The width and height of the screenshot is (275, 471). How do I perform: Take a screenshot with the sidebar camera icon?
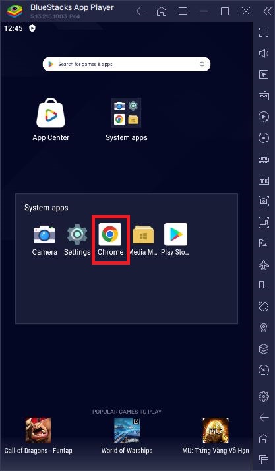coord(264,201)
